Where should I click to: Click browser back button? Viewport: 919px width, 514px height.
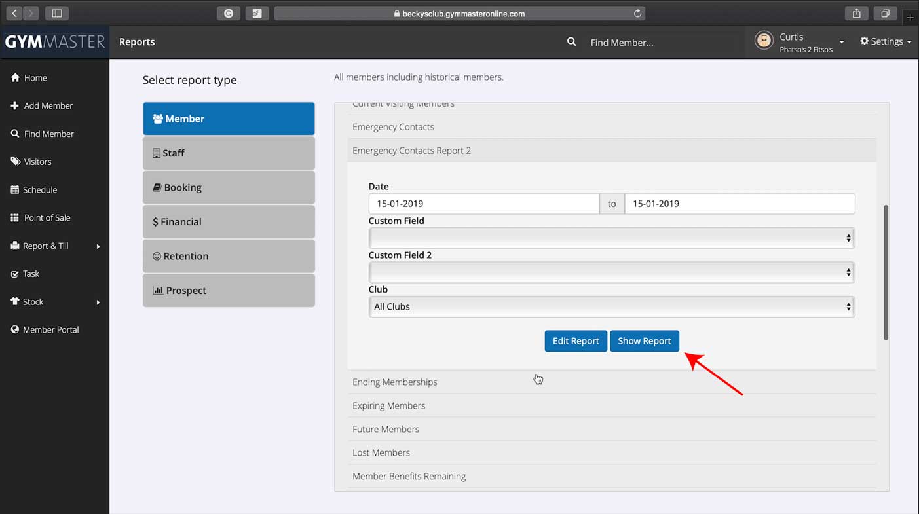[14, 13]
